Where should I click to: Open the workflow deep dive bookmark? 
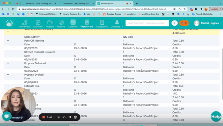pyautogui.click(x=149, y=14)
